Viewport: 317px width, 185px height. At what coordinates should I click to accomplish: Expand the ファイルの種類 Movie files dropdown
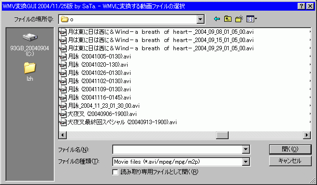click(245, 161)
